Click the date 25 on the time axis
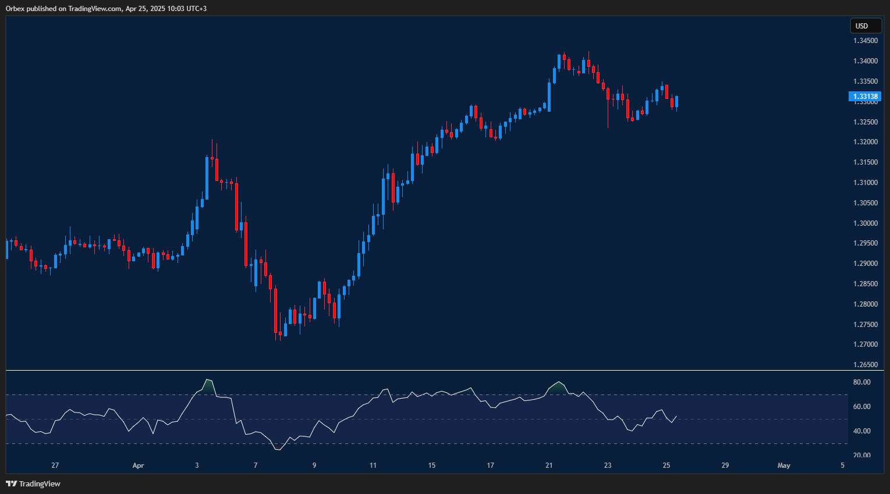 click(x=666, y=465)
